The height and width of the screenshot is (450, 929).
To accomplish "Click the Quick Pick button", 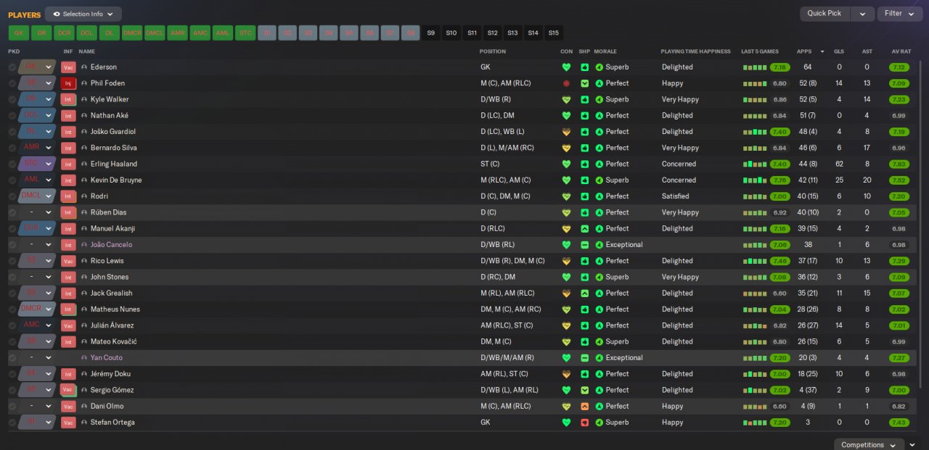I will click(x=824, y=14).
